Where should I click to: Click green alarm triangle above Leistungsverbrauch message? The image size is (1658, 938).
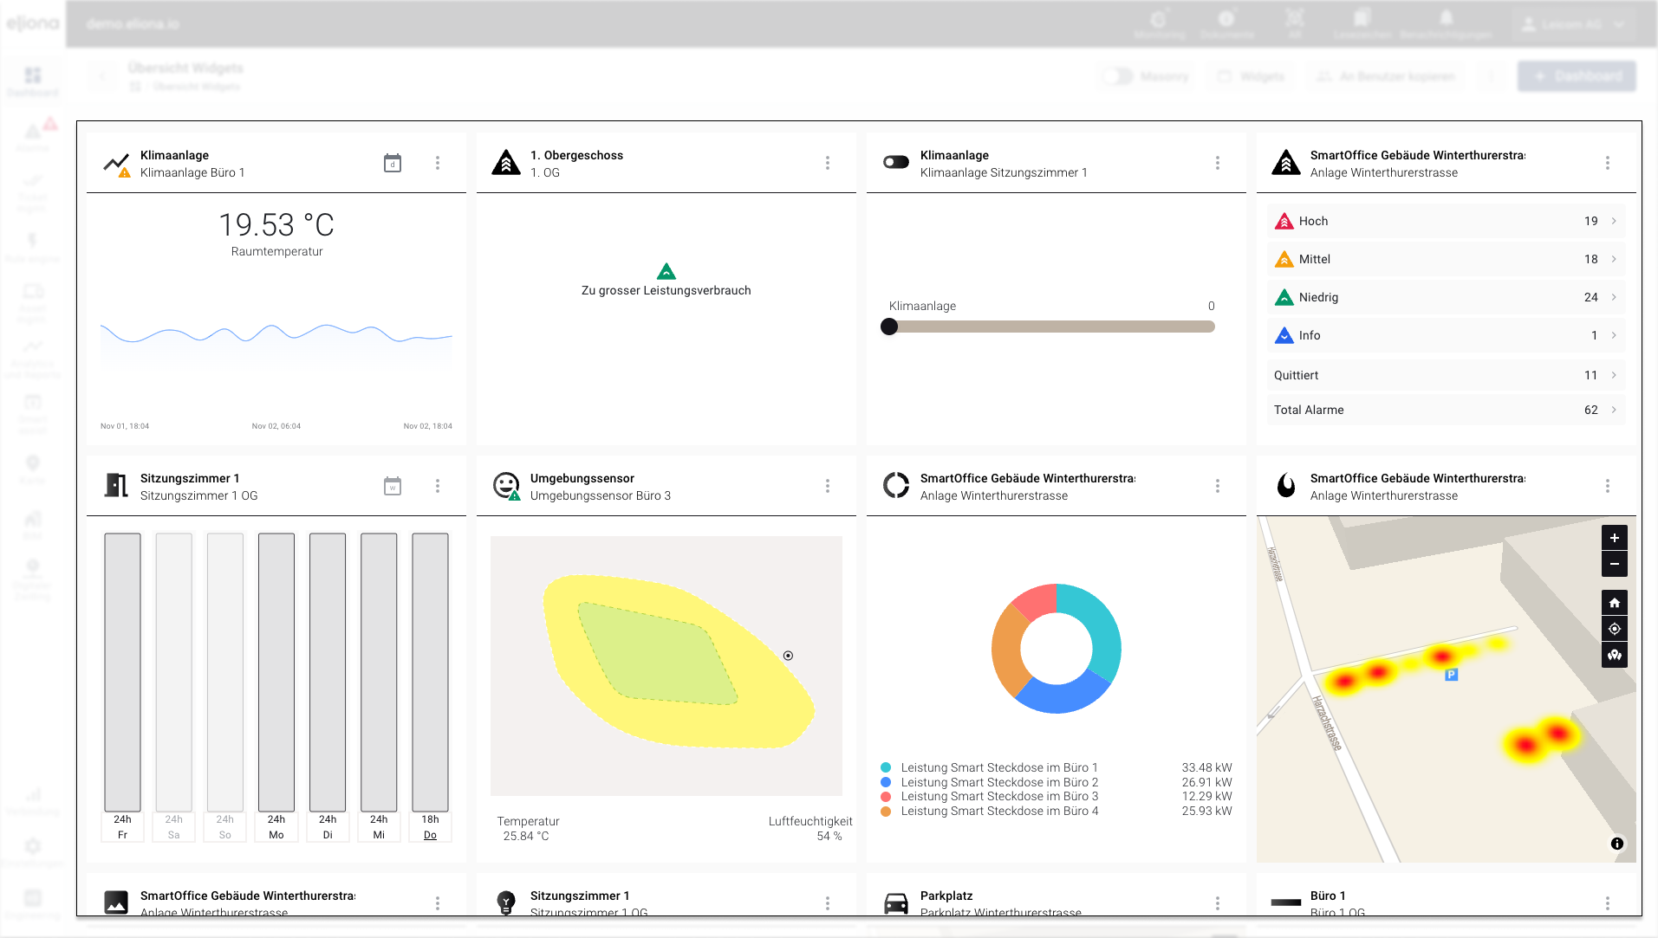666,271
